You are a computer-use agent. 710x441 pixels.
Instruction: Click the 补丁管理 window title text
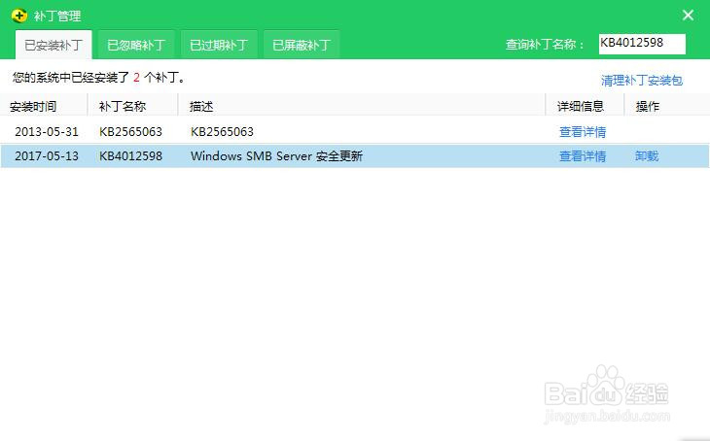click(x=57, y=17)
